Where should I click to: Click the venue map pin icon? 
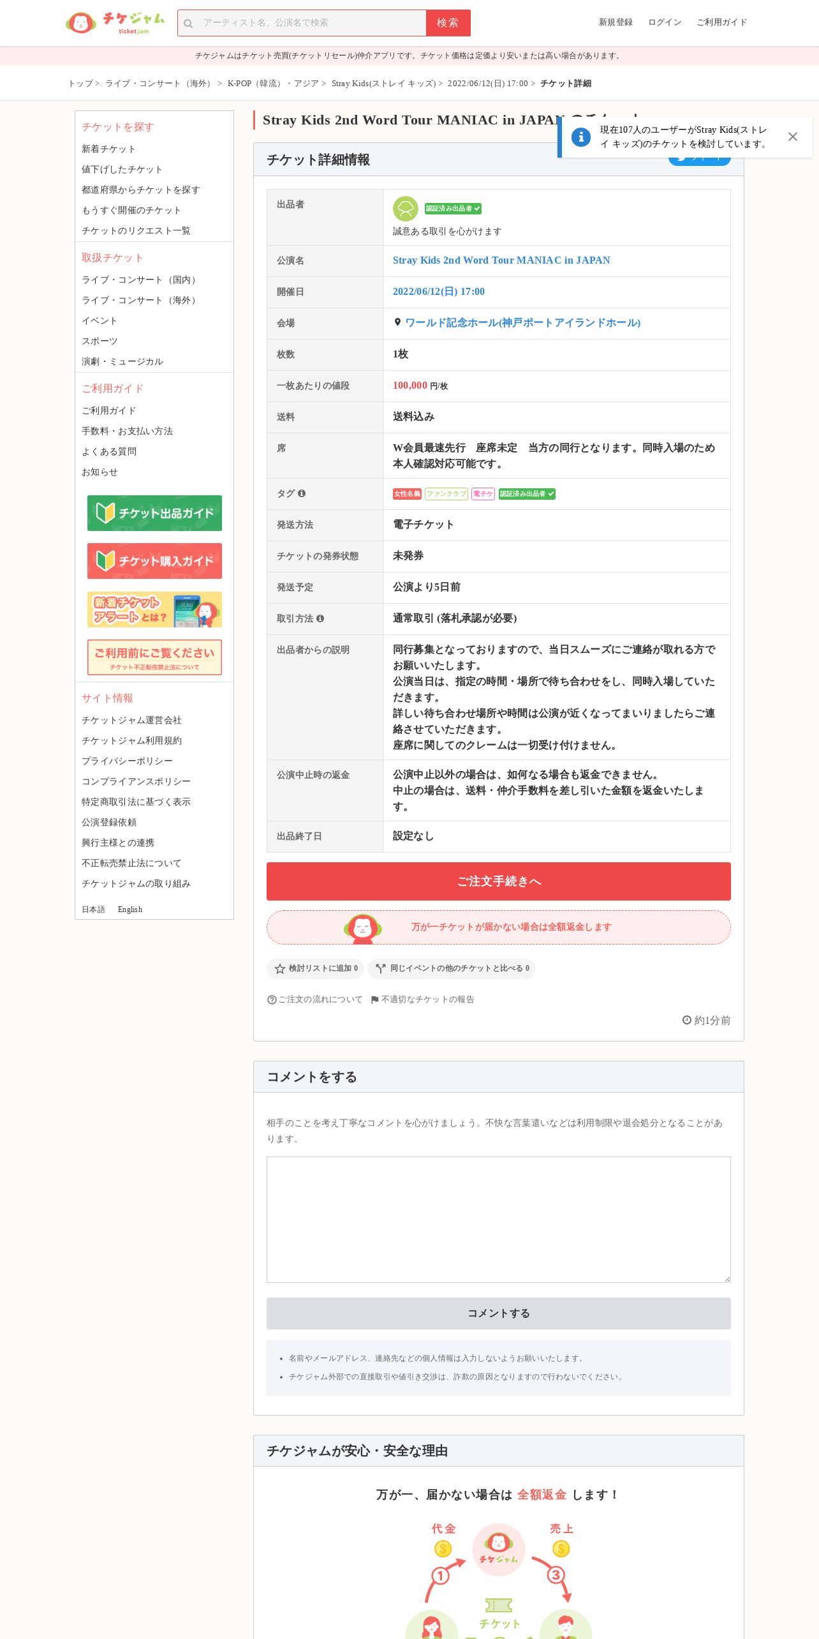click(397, 322)
